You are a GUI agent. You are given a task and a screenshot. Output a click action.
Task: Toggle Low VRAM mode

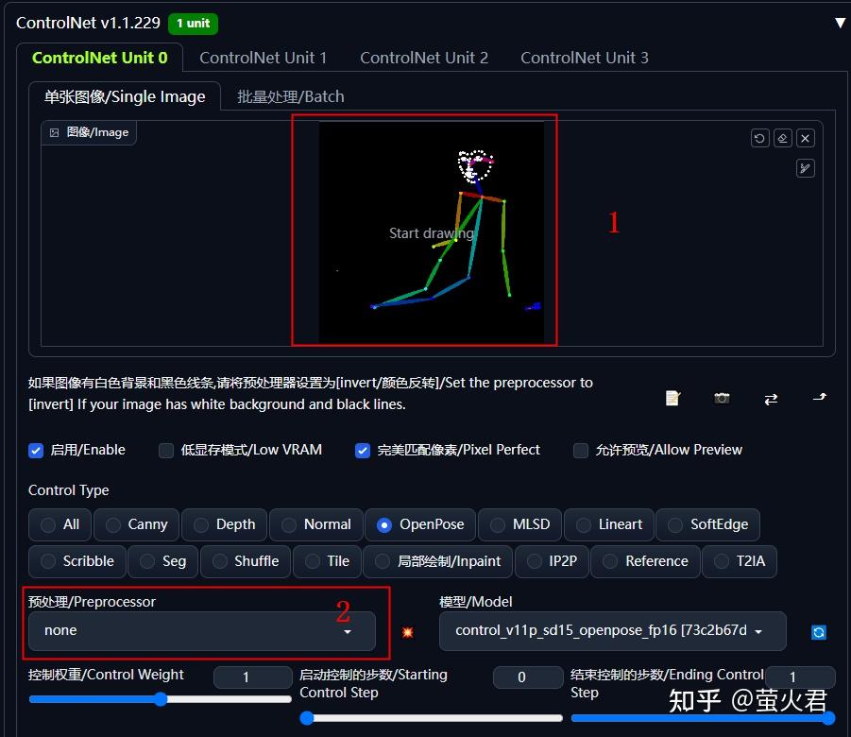point(165,451)
